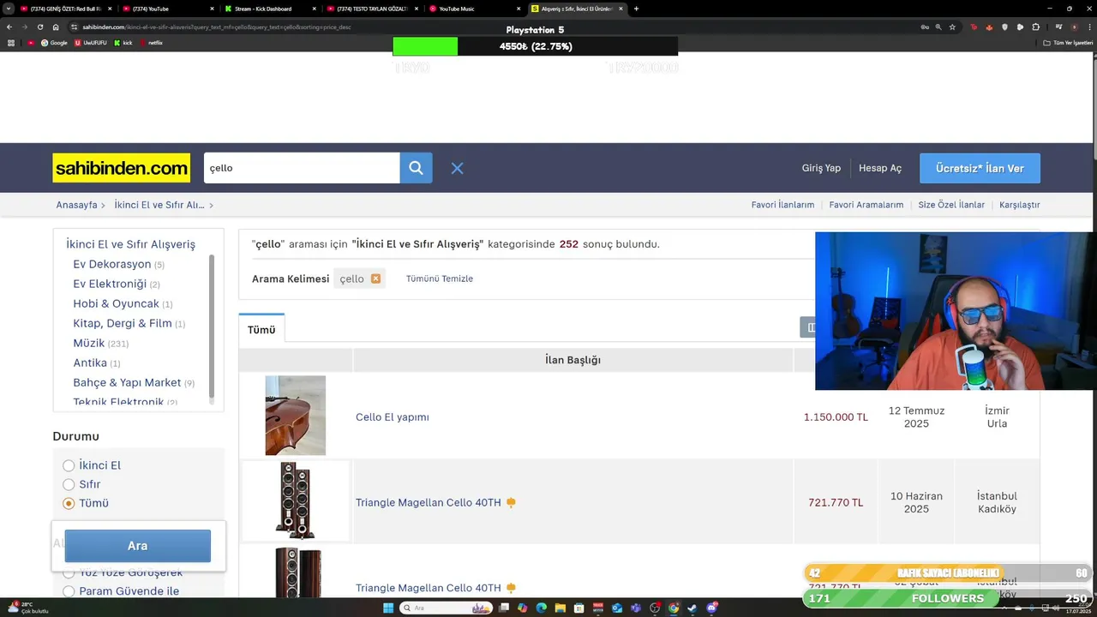Open the Apps grid icon in bookmarks bar
This screenshot has height=617, width=1097.
(10, 43)
